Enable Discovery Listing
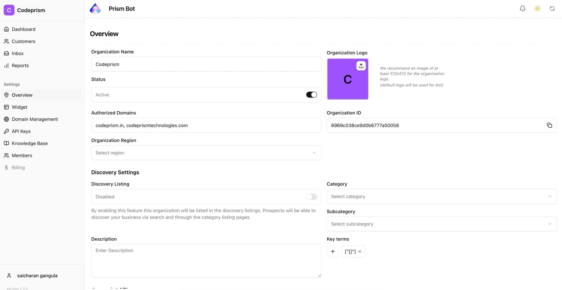Image resolution: width=562 pixels, height=290 pixels. 311,197
